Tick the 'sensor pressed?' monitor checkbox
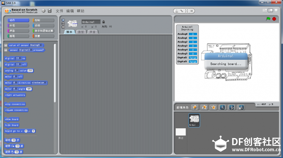Viewport: 283px width, 158px height. click(x=6, y=50)
